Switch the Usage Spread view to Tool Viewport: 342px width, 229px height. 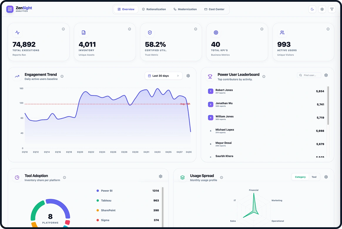point(314,177)
